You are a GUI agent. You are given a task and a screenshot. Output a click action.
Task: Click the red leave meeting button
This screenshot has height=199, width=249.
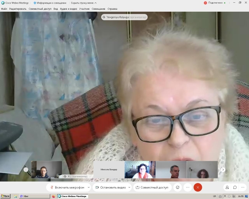pos(198,187)
